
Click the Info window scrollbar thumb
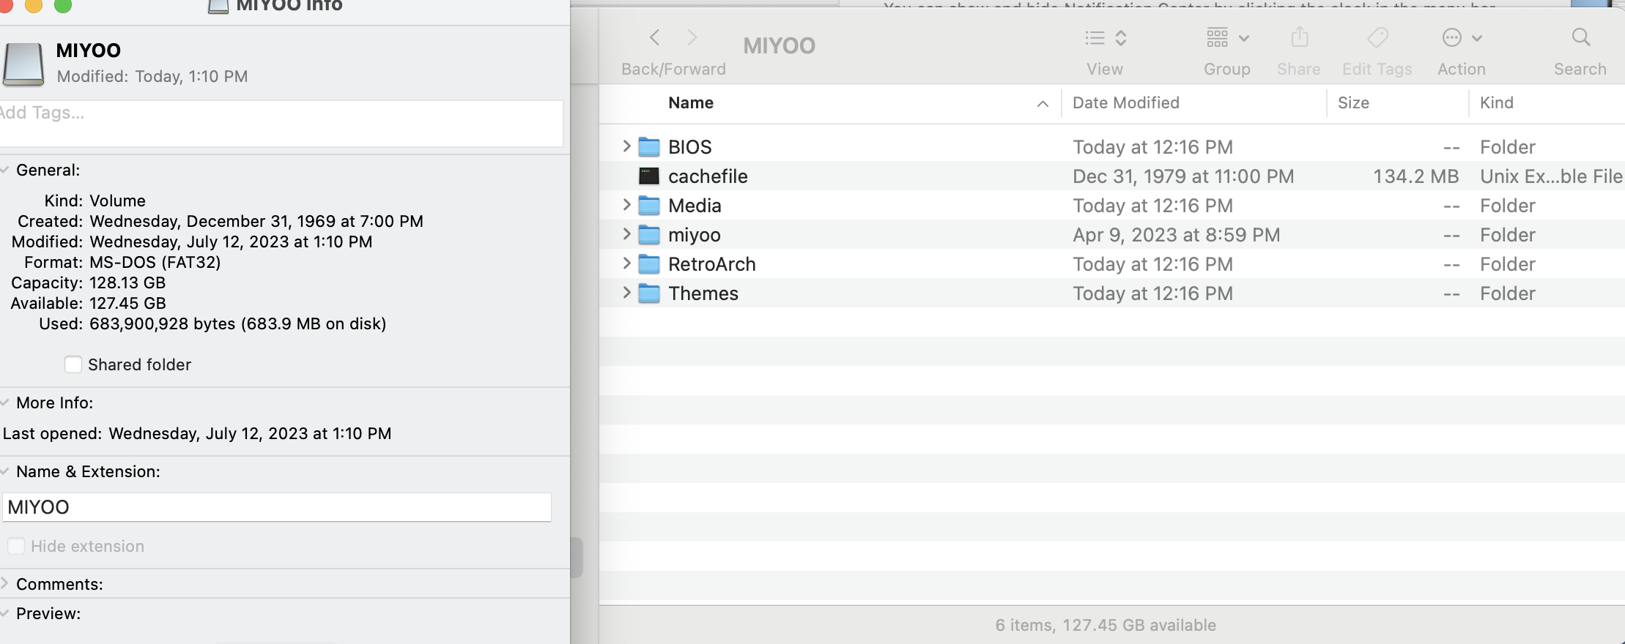(577, 558)
